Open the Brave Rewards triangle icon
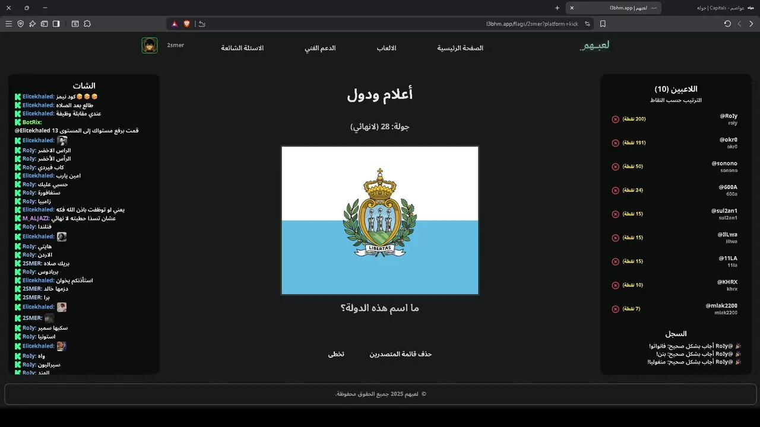 click(x=175, y=24)
